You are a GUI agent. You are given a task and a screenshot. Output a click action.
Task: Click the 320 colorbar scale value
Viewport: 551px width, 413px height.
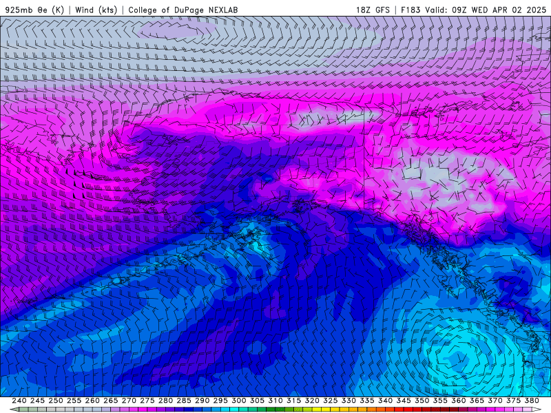tap(312, 401)
